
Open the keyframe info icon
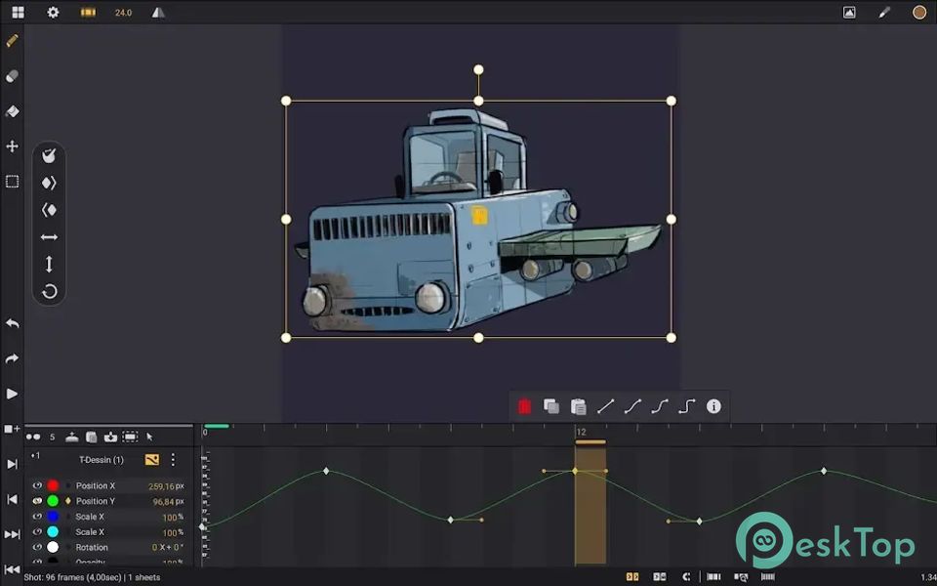click(x=713, y=406)
